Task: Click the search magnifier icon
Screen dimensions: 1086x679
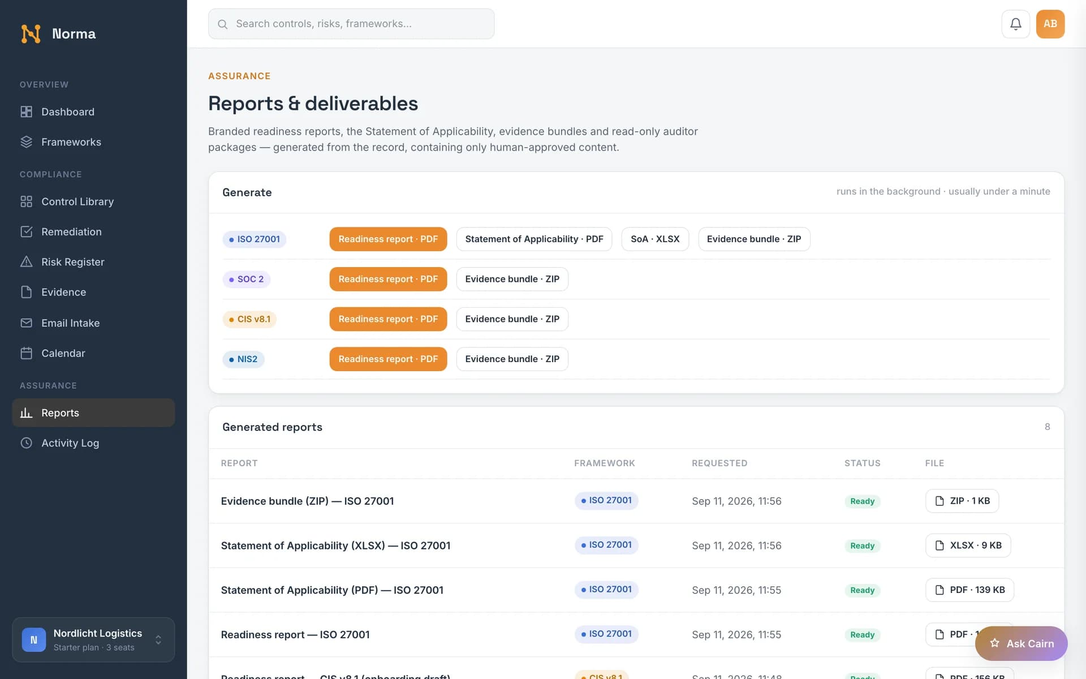Action: click(223, 24)
